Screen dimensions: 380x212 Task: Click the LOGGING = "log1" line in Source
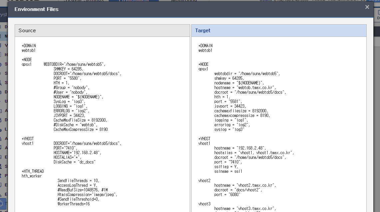pos(71,106)
